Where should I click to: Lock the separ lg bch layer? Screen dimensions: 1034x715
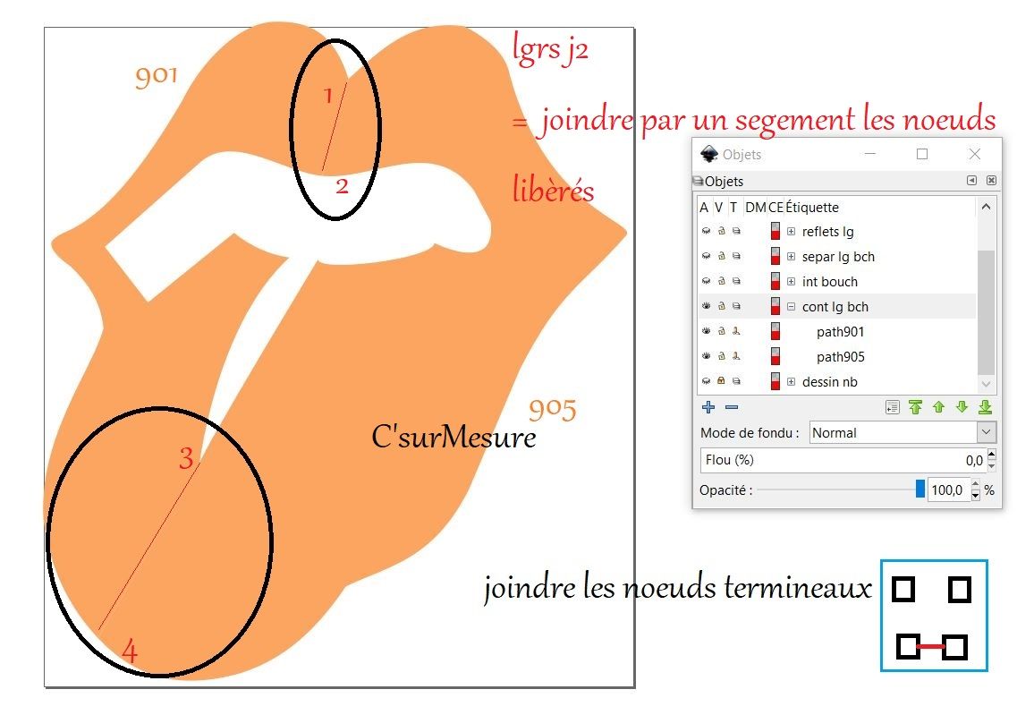tap(722, 256)
